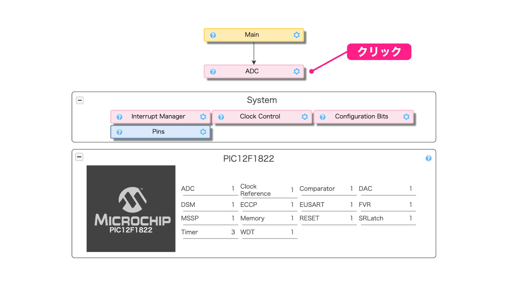This screenshot has height=286, width=508.
Task: Open help for PIC12F1822 device panel
Action: tap(429, 158)
